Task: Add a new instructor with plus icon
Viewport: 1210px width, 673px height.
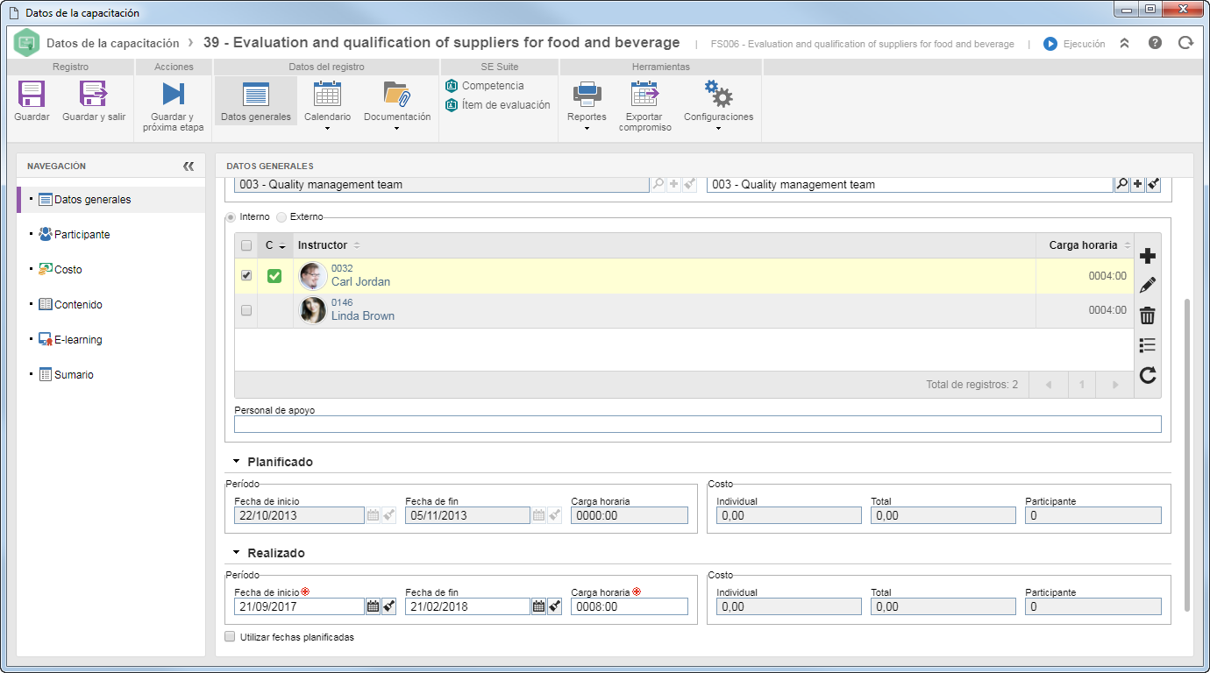Action: tap(1147, 256)
